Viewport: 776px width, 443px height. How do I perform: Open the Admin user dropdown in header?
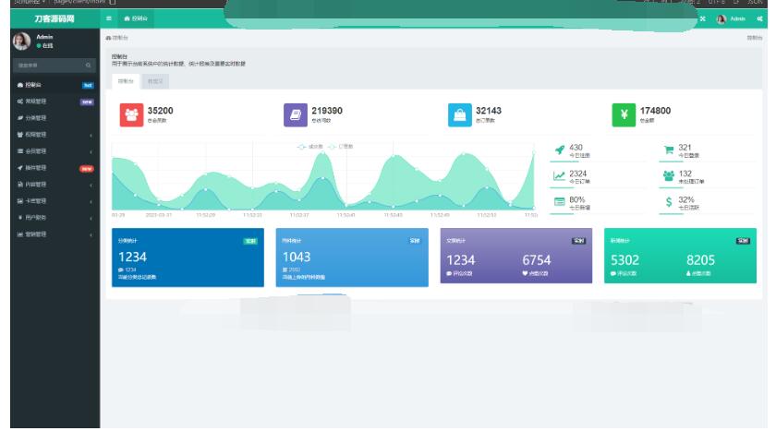tap(737, 18)
